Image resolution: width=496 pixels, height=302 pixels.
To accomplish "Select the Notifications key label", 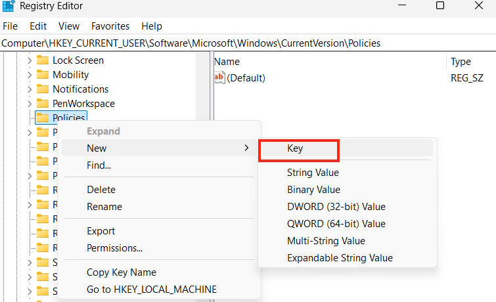I will coord(80,89).
